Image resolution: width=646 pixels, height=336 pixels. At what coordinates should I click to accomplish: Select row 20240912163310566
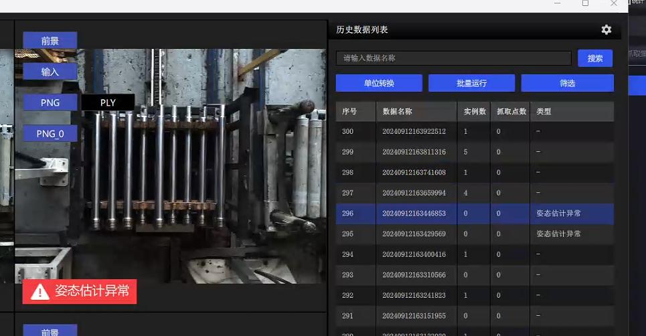(475, 274)
